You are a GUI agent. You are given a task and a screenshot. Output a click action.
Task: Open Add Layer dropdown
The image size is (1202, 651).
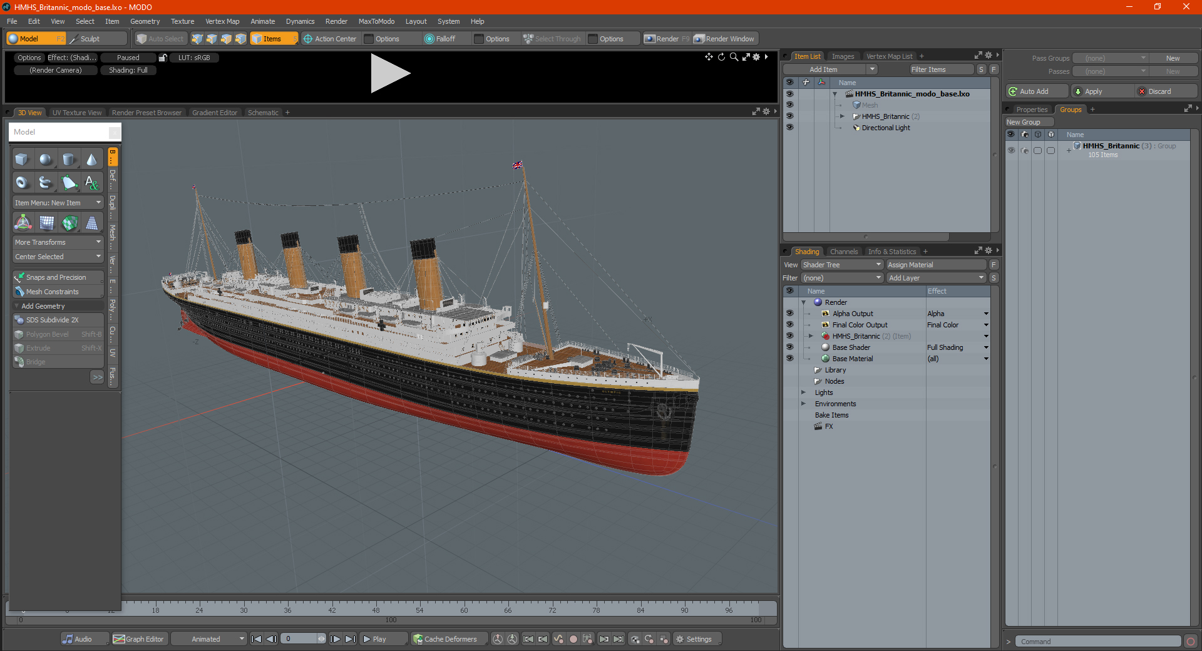pos(937,278)
